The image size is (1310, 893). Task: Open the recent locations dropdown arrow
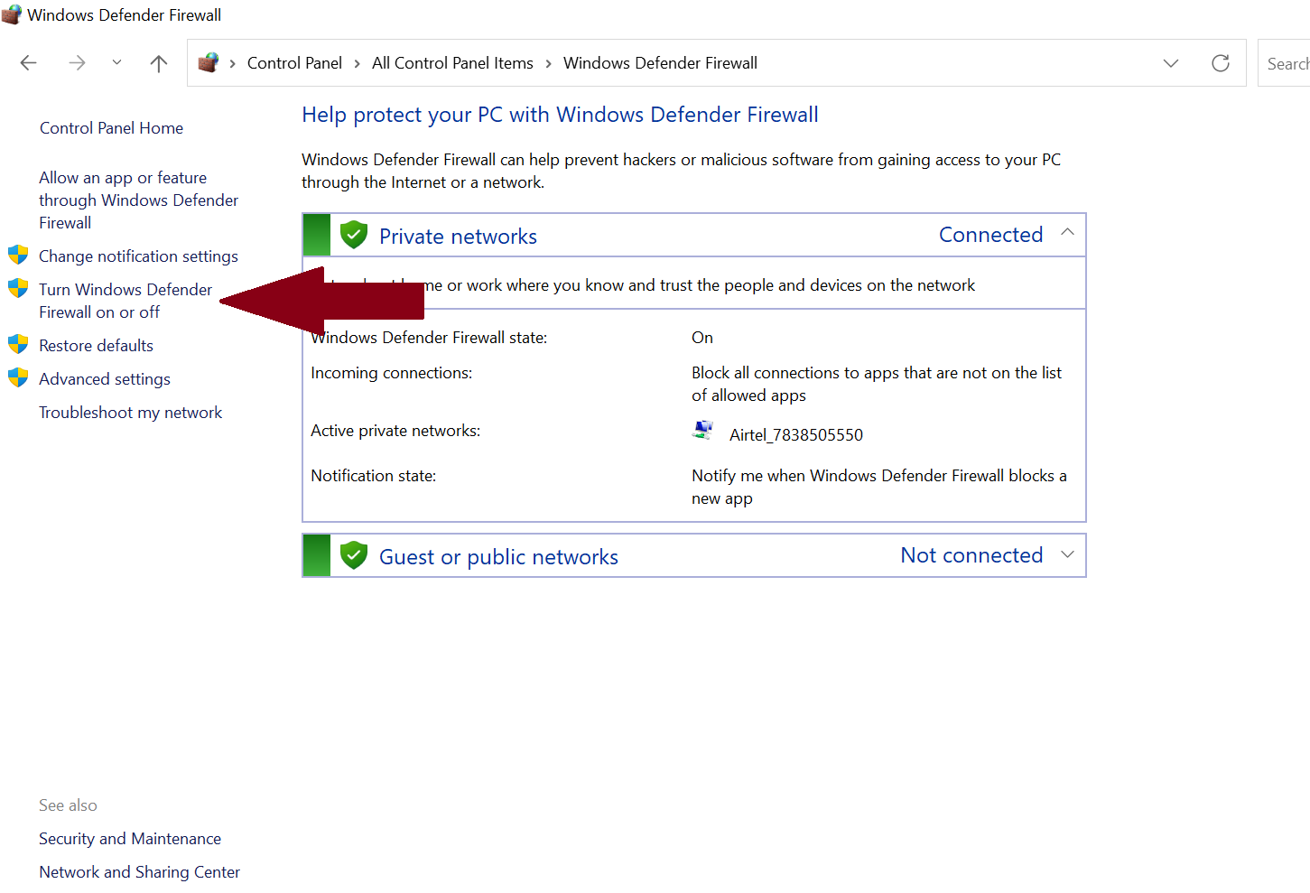(x=116, y=62)
